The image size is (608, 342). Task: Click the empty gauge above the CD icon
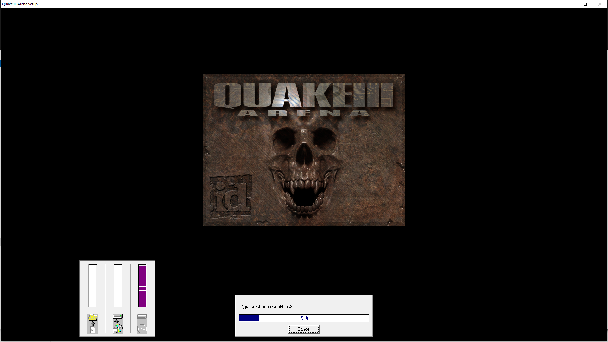coord(118,286)
